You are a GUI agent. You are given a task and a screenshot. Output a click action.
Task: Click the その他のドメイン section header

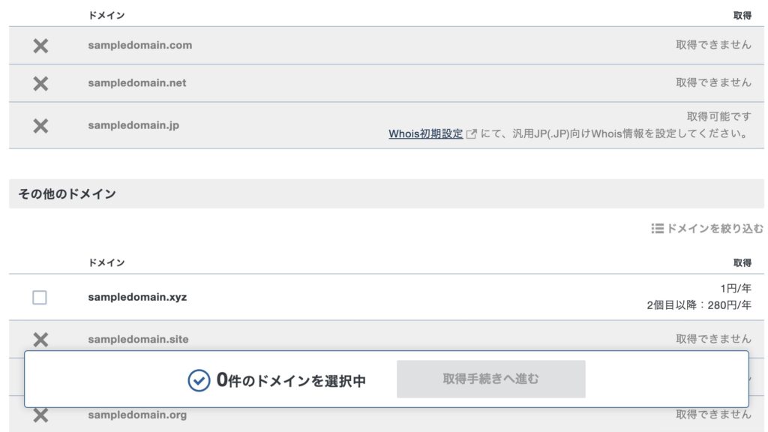67,194
